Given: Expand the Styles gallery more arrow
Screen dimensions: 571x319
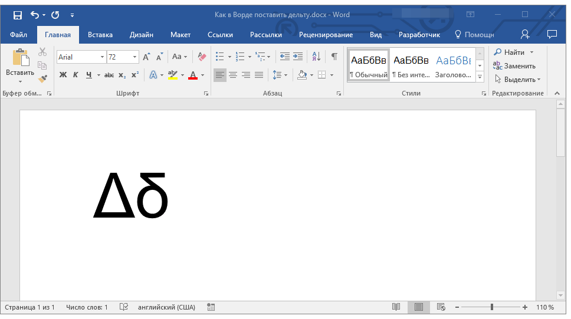Looking at the screenshot, I should coord(480,77).
